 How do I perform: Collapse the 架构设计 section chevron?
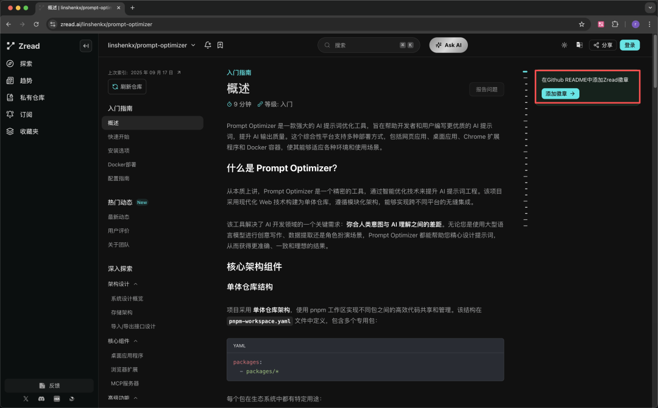click(135, 284)
